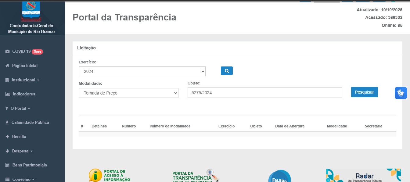Click the magnifying glass search icon button
This screenshot has width=410, height=182.
point(227,71)
